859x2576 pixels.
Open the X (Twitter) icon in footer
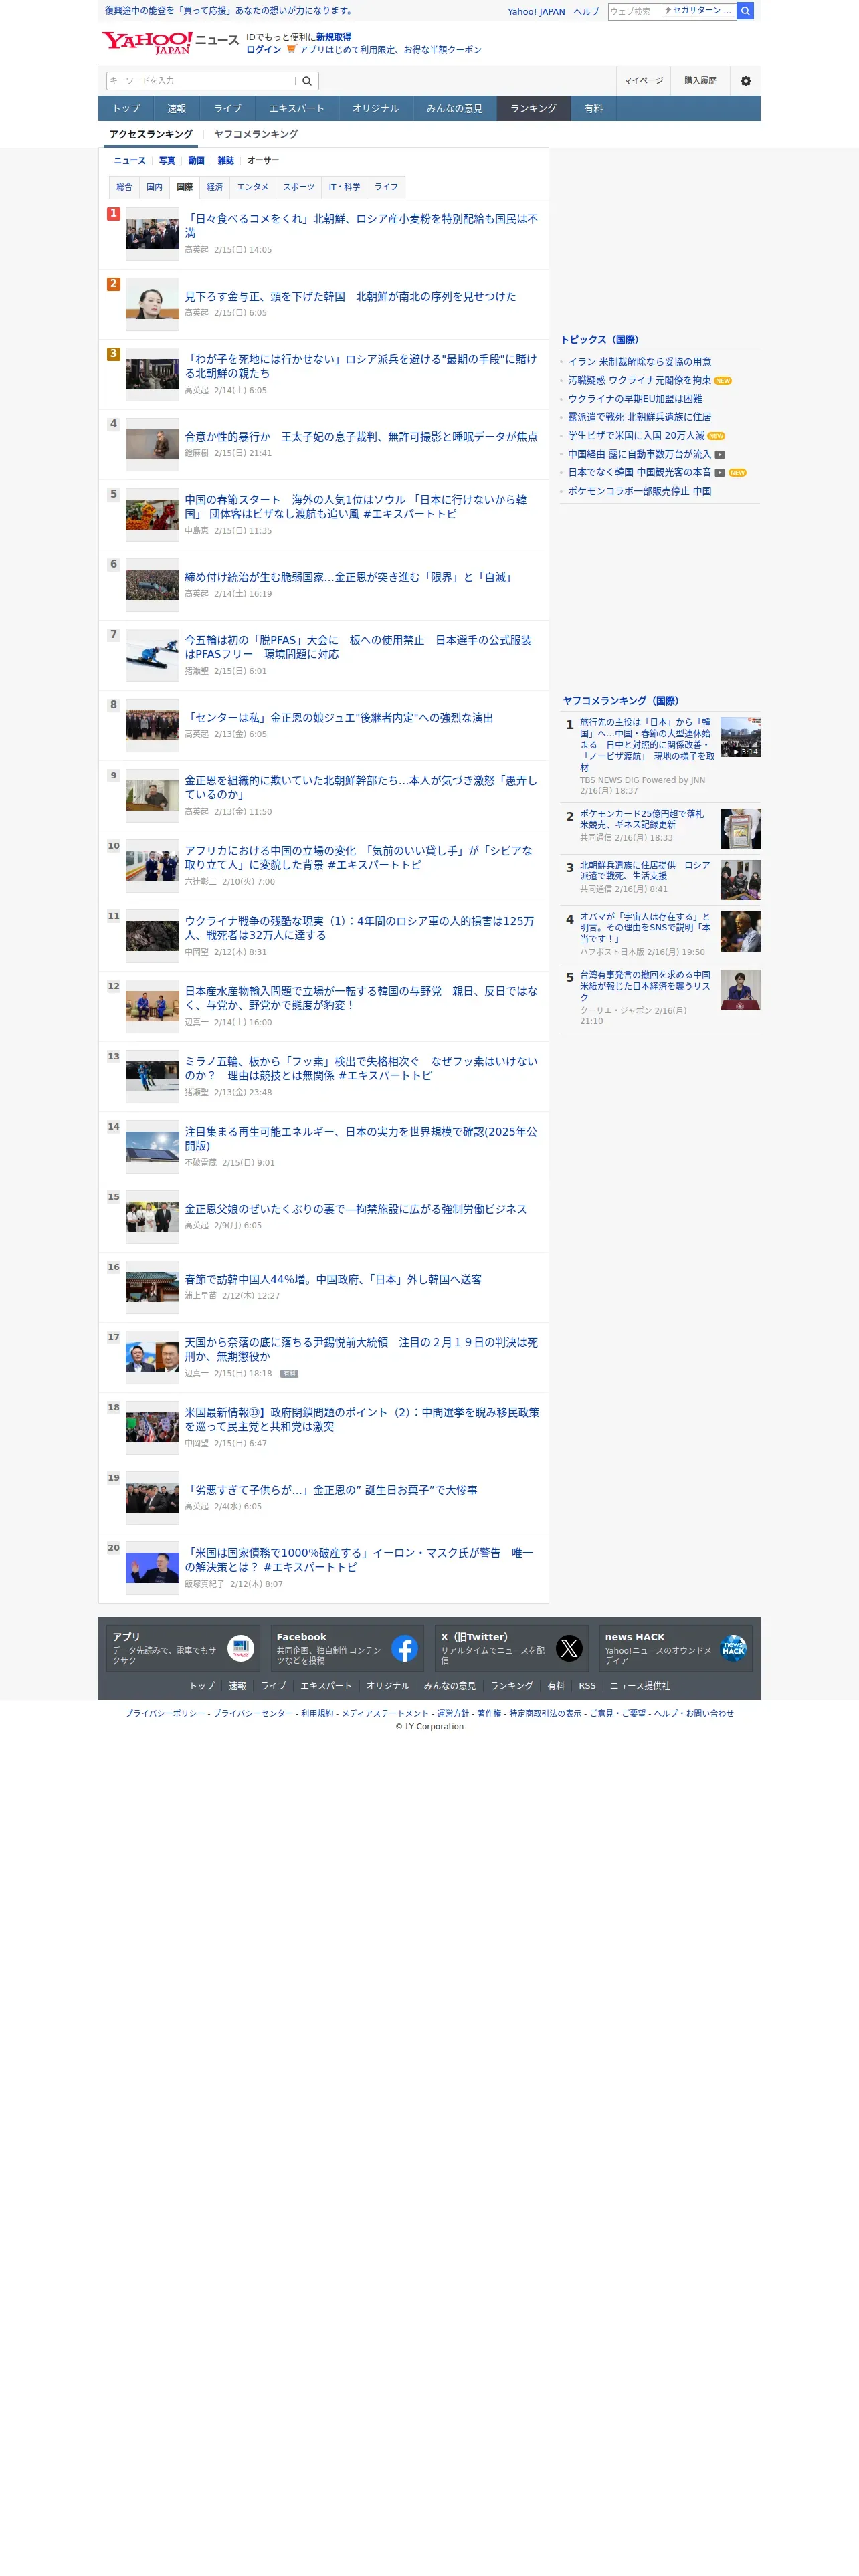coord(569,1648)
